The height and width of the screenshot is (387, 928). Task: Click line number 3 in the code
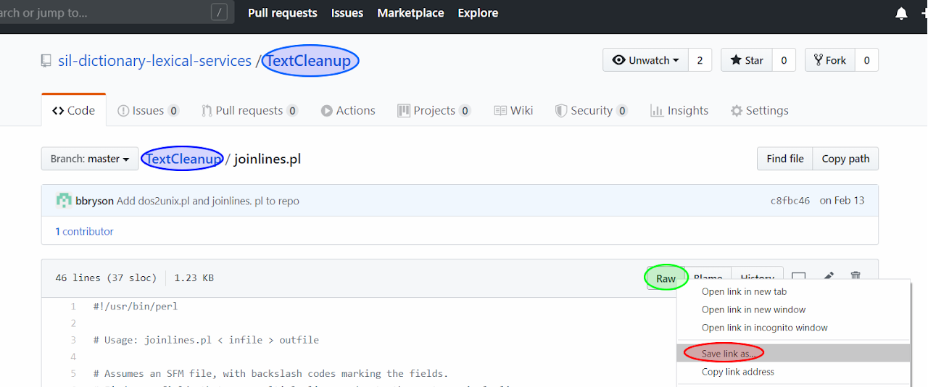(73, 340)
